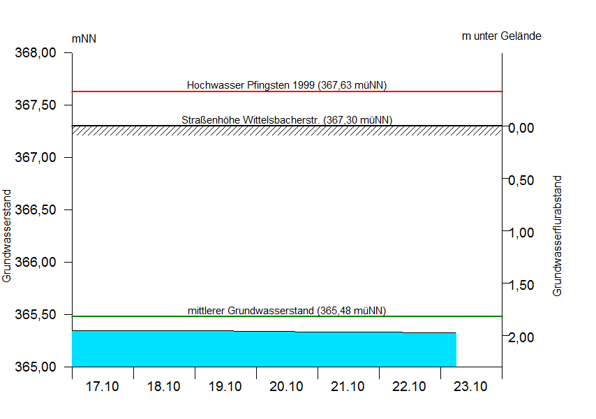Viewport: 596px width, 419px height.
Task: Click the cyan groundwater level area
Action: click(265, 349)
